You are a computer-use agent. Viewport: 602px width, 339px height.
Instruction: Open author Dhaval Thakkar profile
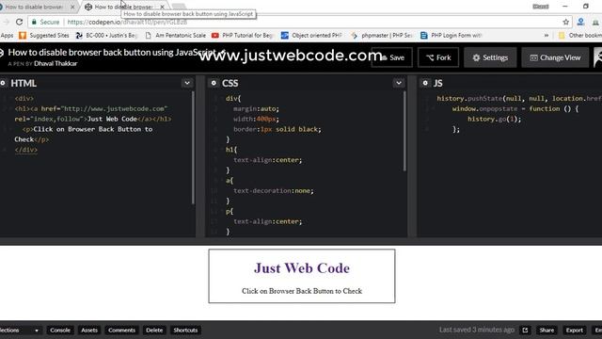coord(55,64)
